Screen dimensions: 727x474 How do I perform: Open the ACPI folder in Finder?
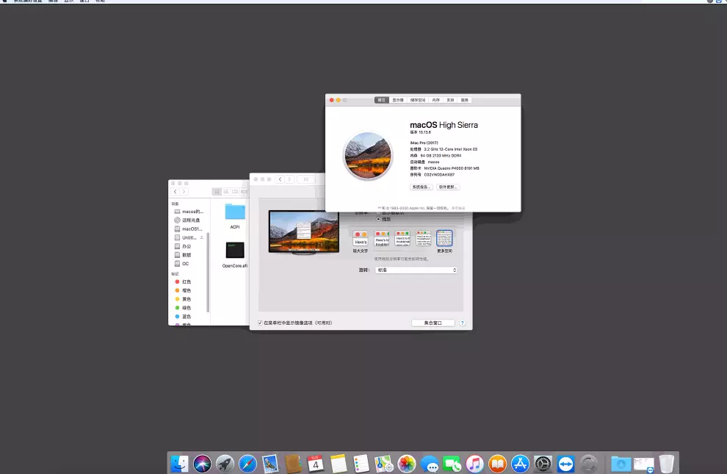(x=235, y=212)
